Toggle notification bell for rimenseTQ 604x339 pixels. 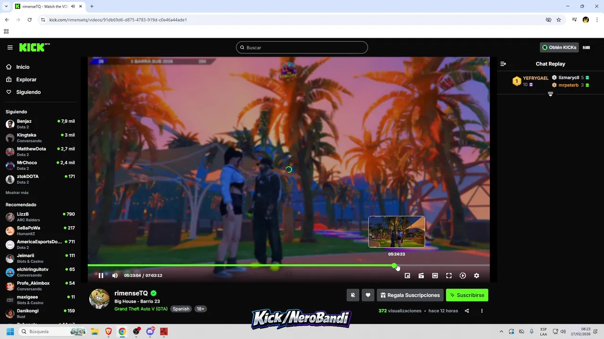coord(352,295)
